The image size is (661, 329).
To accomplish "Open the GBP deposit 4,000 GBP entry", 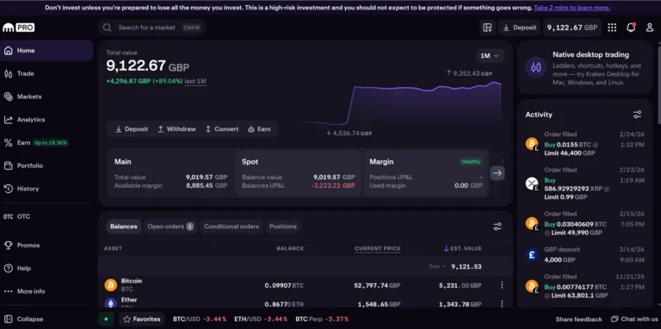I will click(584, 255).
